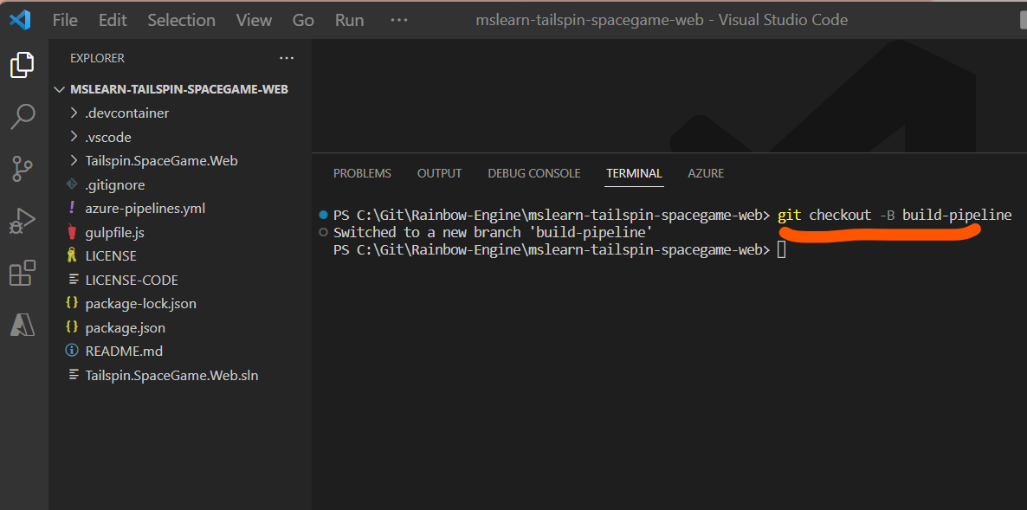The height and width of the screenshot is (510, 1027).
Task: Click the package.json braces icon
Action: 72,327
